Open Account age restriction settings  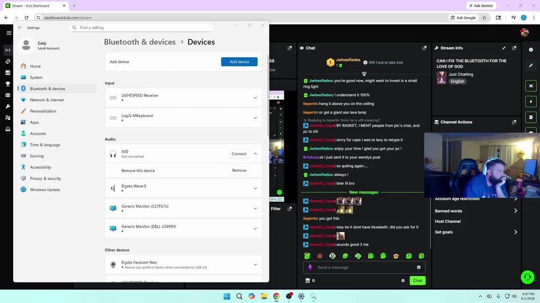(x=476, y=199)
